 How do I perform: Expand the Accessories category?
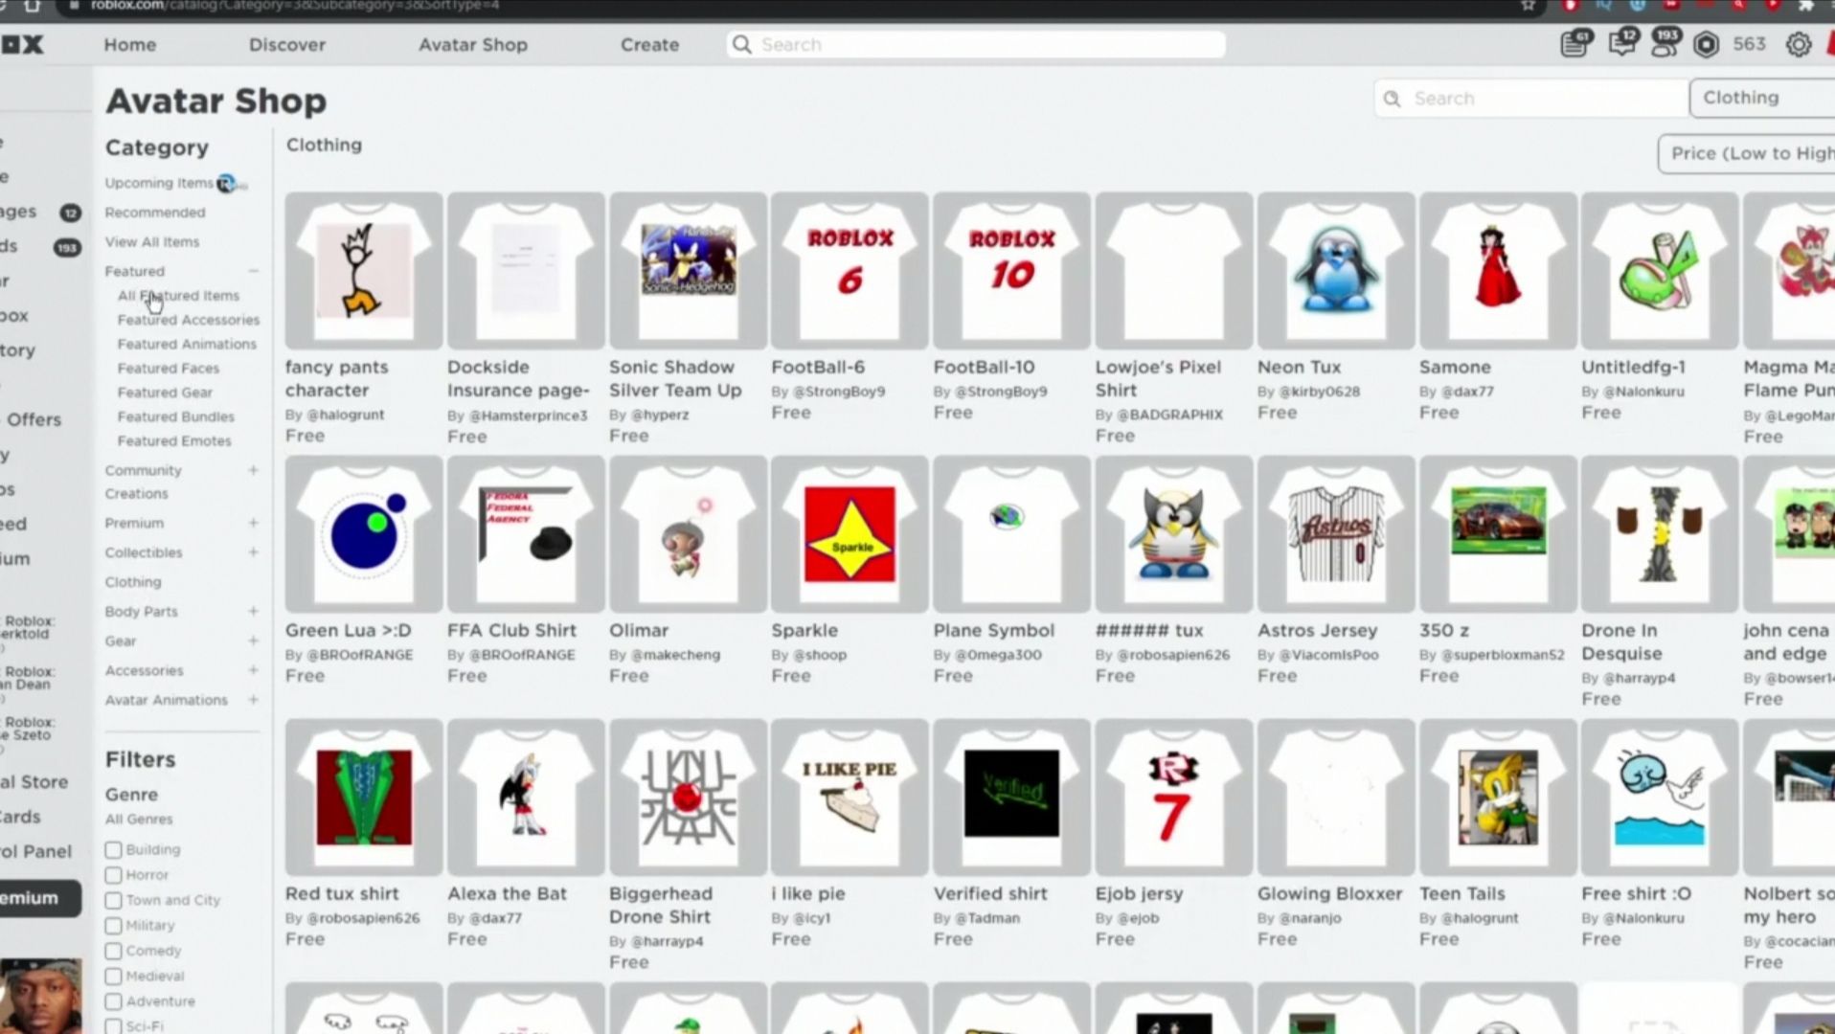(253, 670)
